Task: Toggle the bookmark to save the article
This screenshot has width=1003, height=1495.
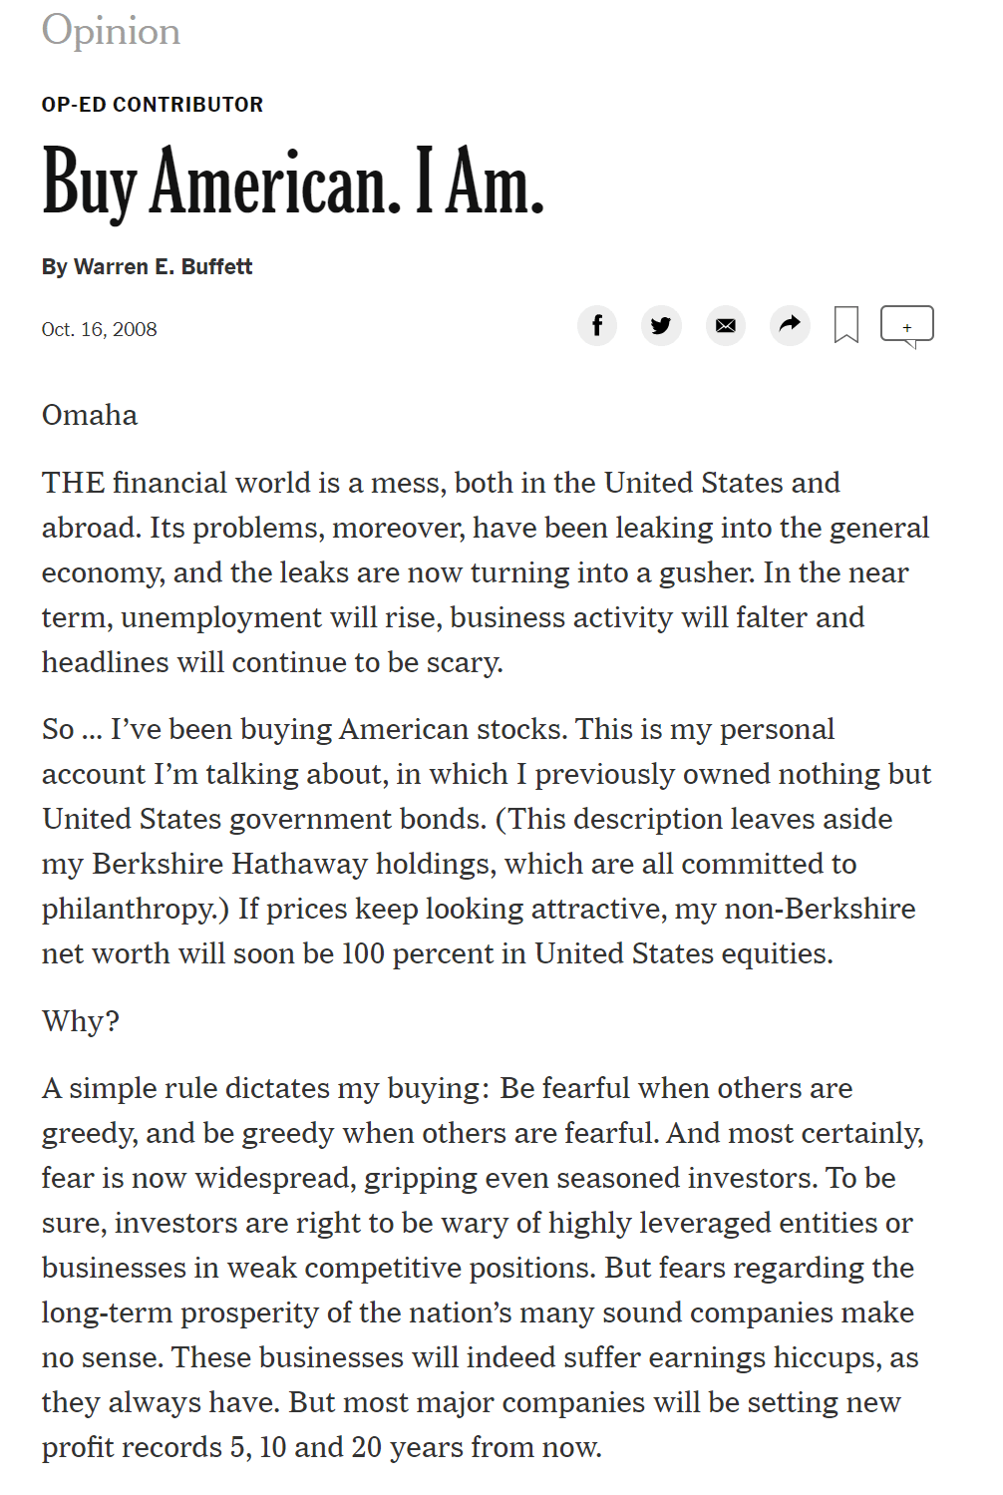Action: click(x=846, y=325)
